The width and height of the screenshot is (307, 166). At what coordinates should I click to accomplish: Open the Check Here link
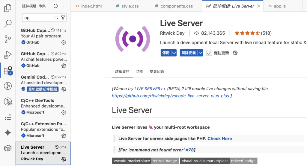[220, 139]
